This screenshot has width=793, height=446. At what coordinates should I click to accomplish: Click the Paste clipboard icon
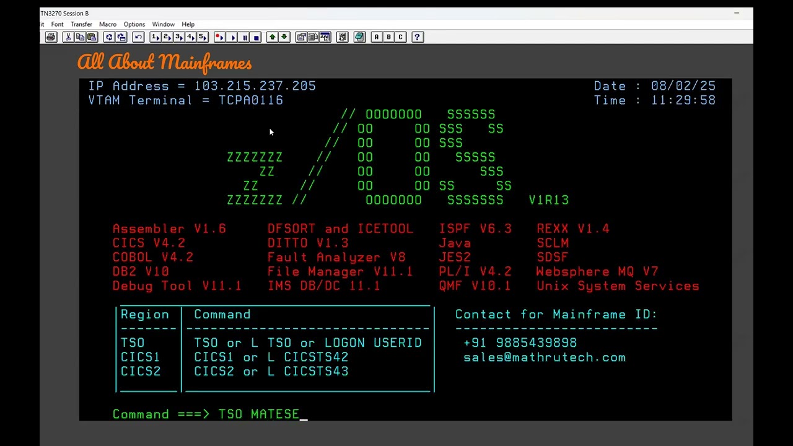[x=92, y=37]
